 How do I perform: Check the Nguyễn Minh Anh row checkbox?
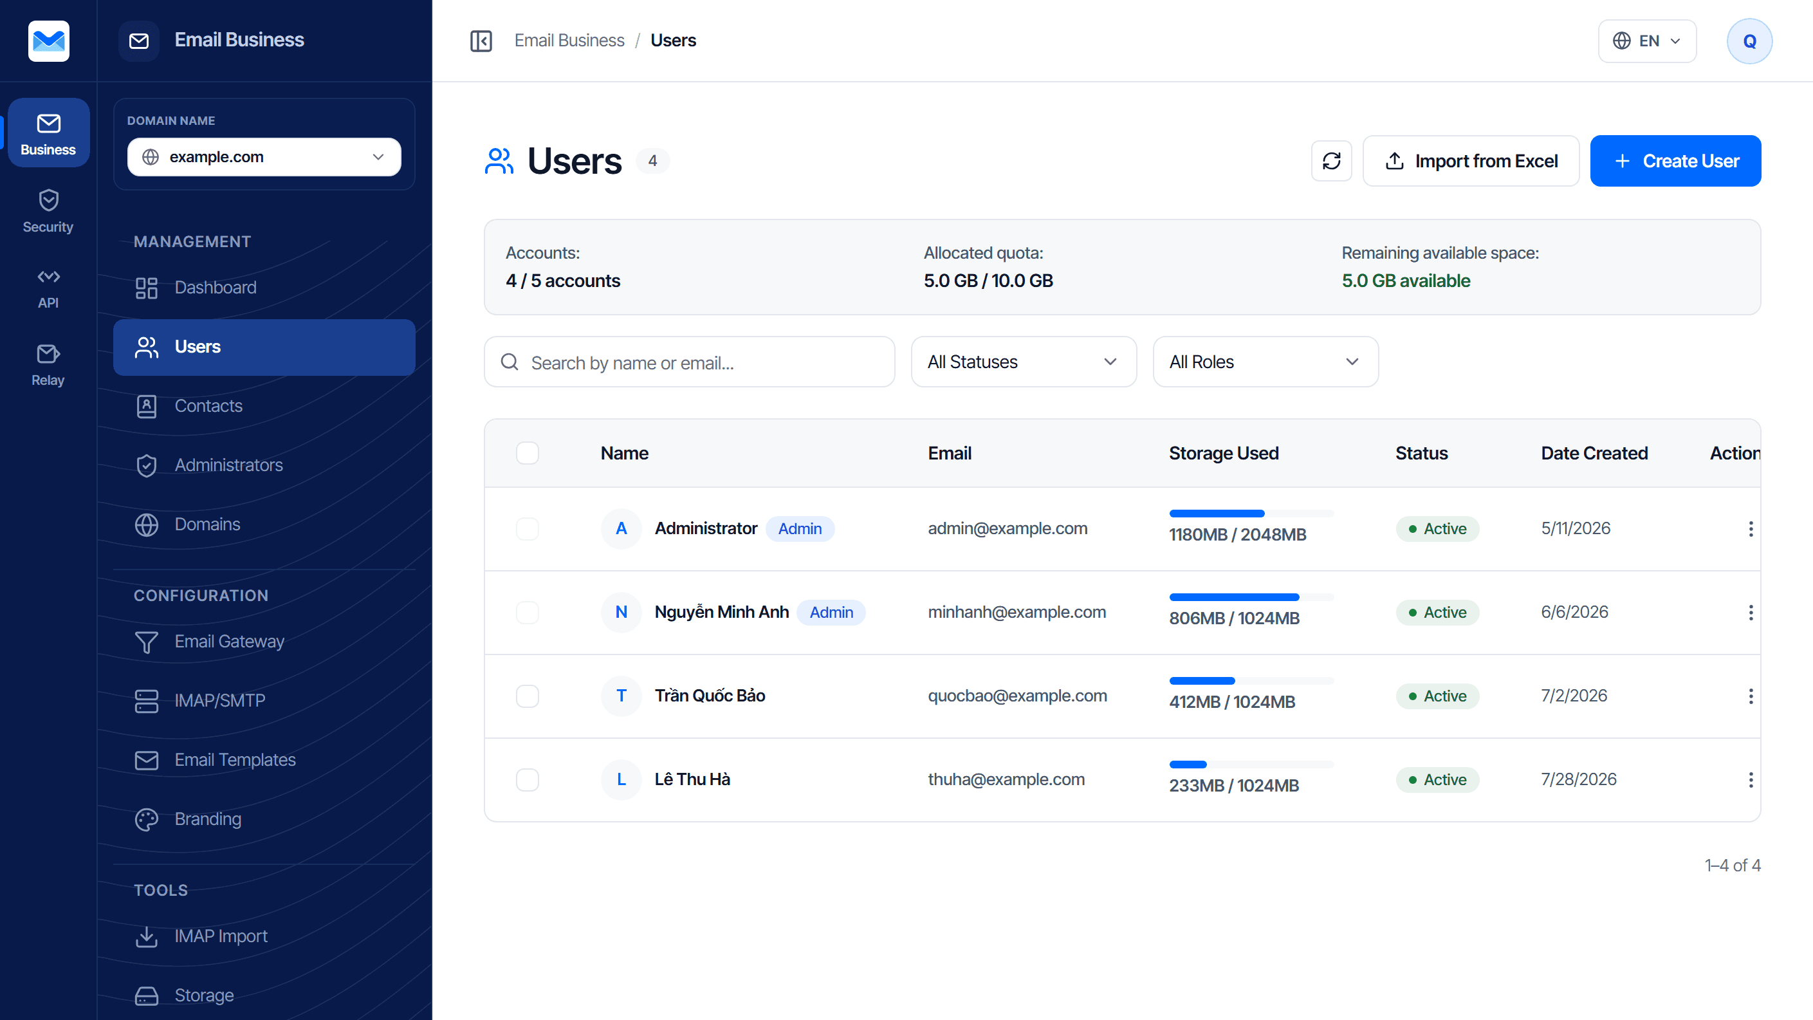[527, 613]
